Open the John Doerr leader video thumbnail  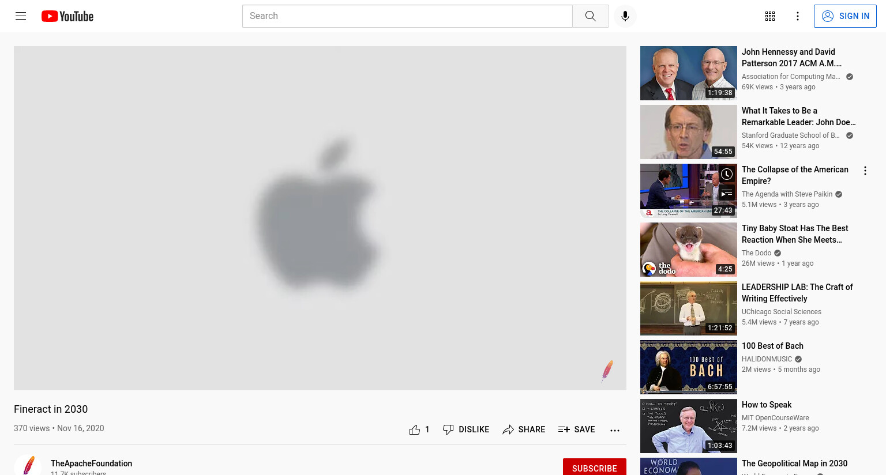tap(689, 132)
